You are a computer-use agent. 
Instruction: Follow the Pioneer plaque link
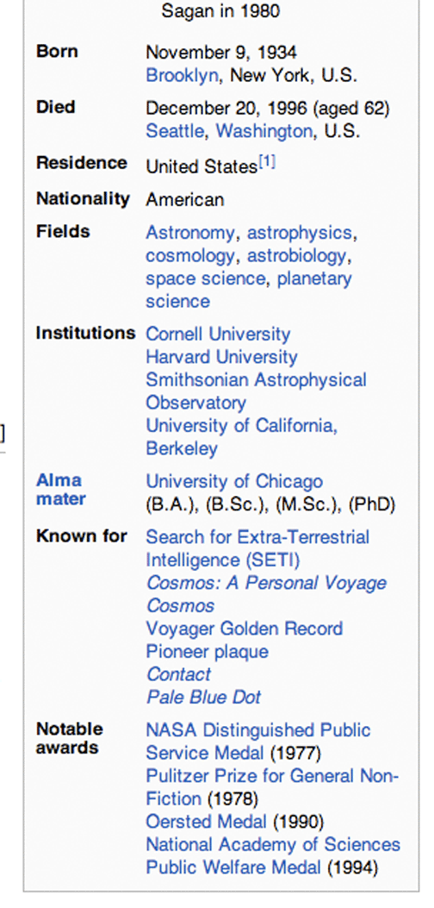tap(208, 652)
